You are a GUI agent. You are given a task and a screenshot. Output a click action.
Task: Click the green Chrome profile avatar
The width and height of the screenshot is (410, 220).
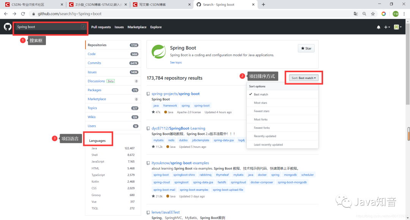(x=396, y=14)
